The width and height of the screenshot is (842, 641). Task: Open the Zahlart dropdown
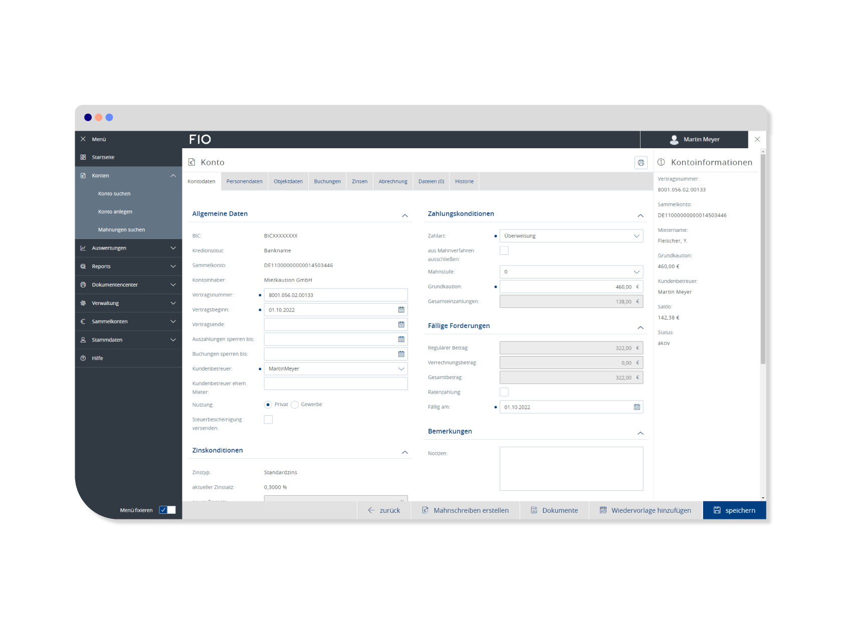point(571,236)
